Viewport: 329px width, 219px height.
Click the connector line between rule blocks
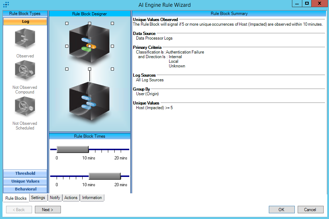coord(89,75)
